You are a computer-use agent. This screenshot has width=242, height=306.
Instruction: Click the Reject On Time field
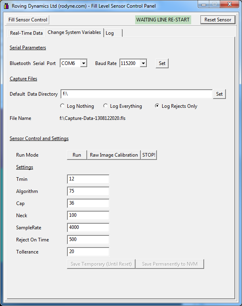click(88, 240)
